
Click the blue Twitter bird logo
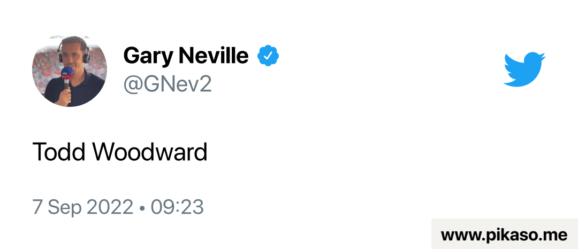pos(524,69)
